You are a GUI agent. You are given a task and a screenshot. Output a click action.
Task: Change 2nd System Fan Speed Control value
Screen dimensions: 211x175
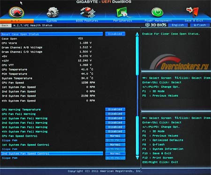(x=115, y=153)
